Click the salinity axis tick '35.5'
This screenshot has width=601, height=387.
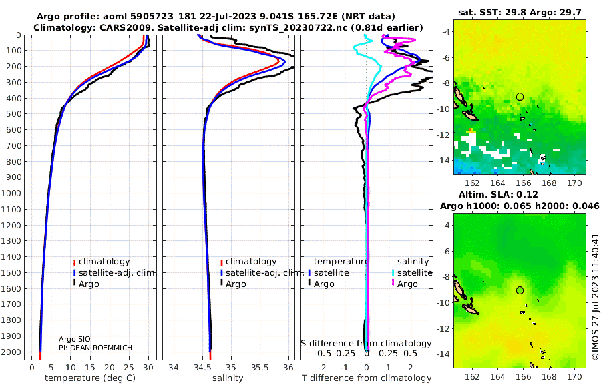click(x=260, y=368)
